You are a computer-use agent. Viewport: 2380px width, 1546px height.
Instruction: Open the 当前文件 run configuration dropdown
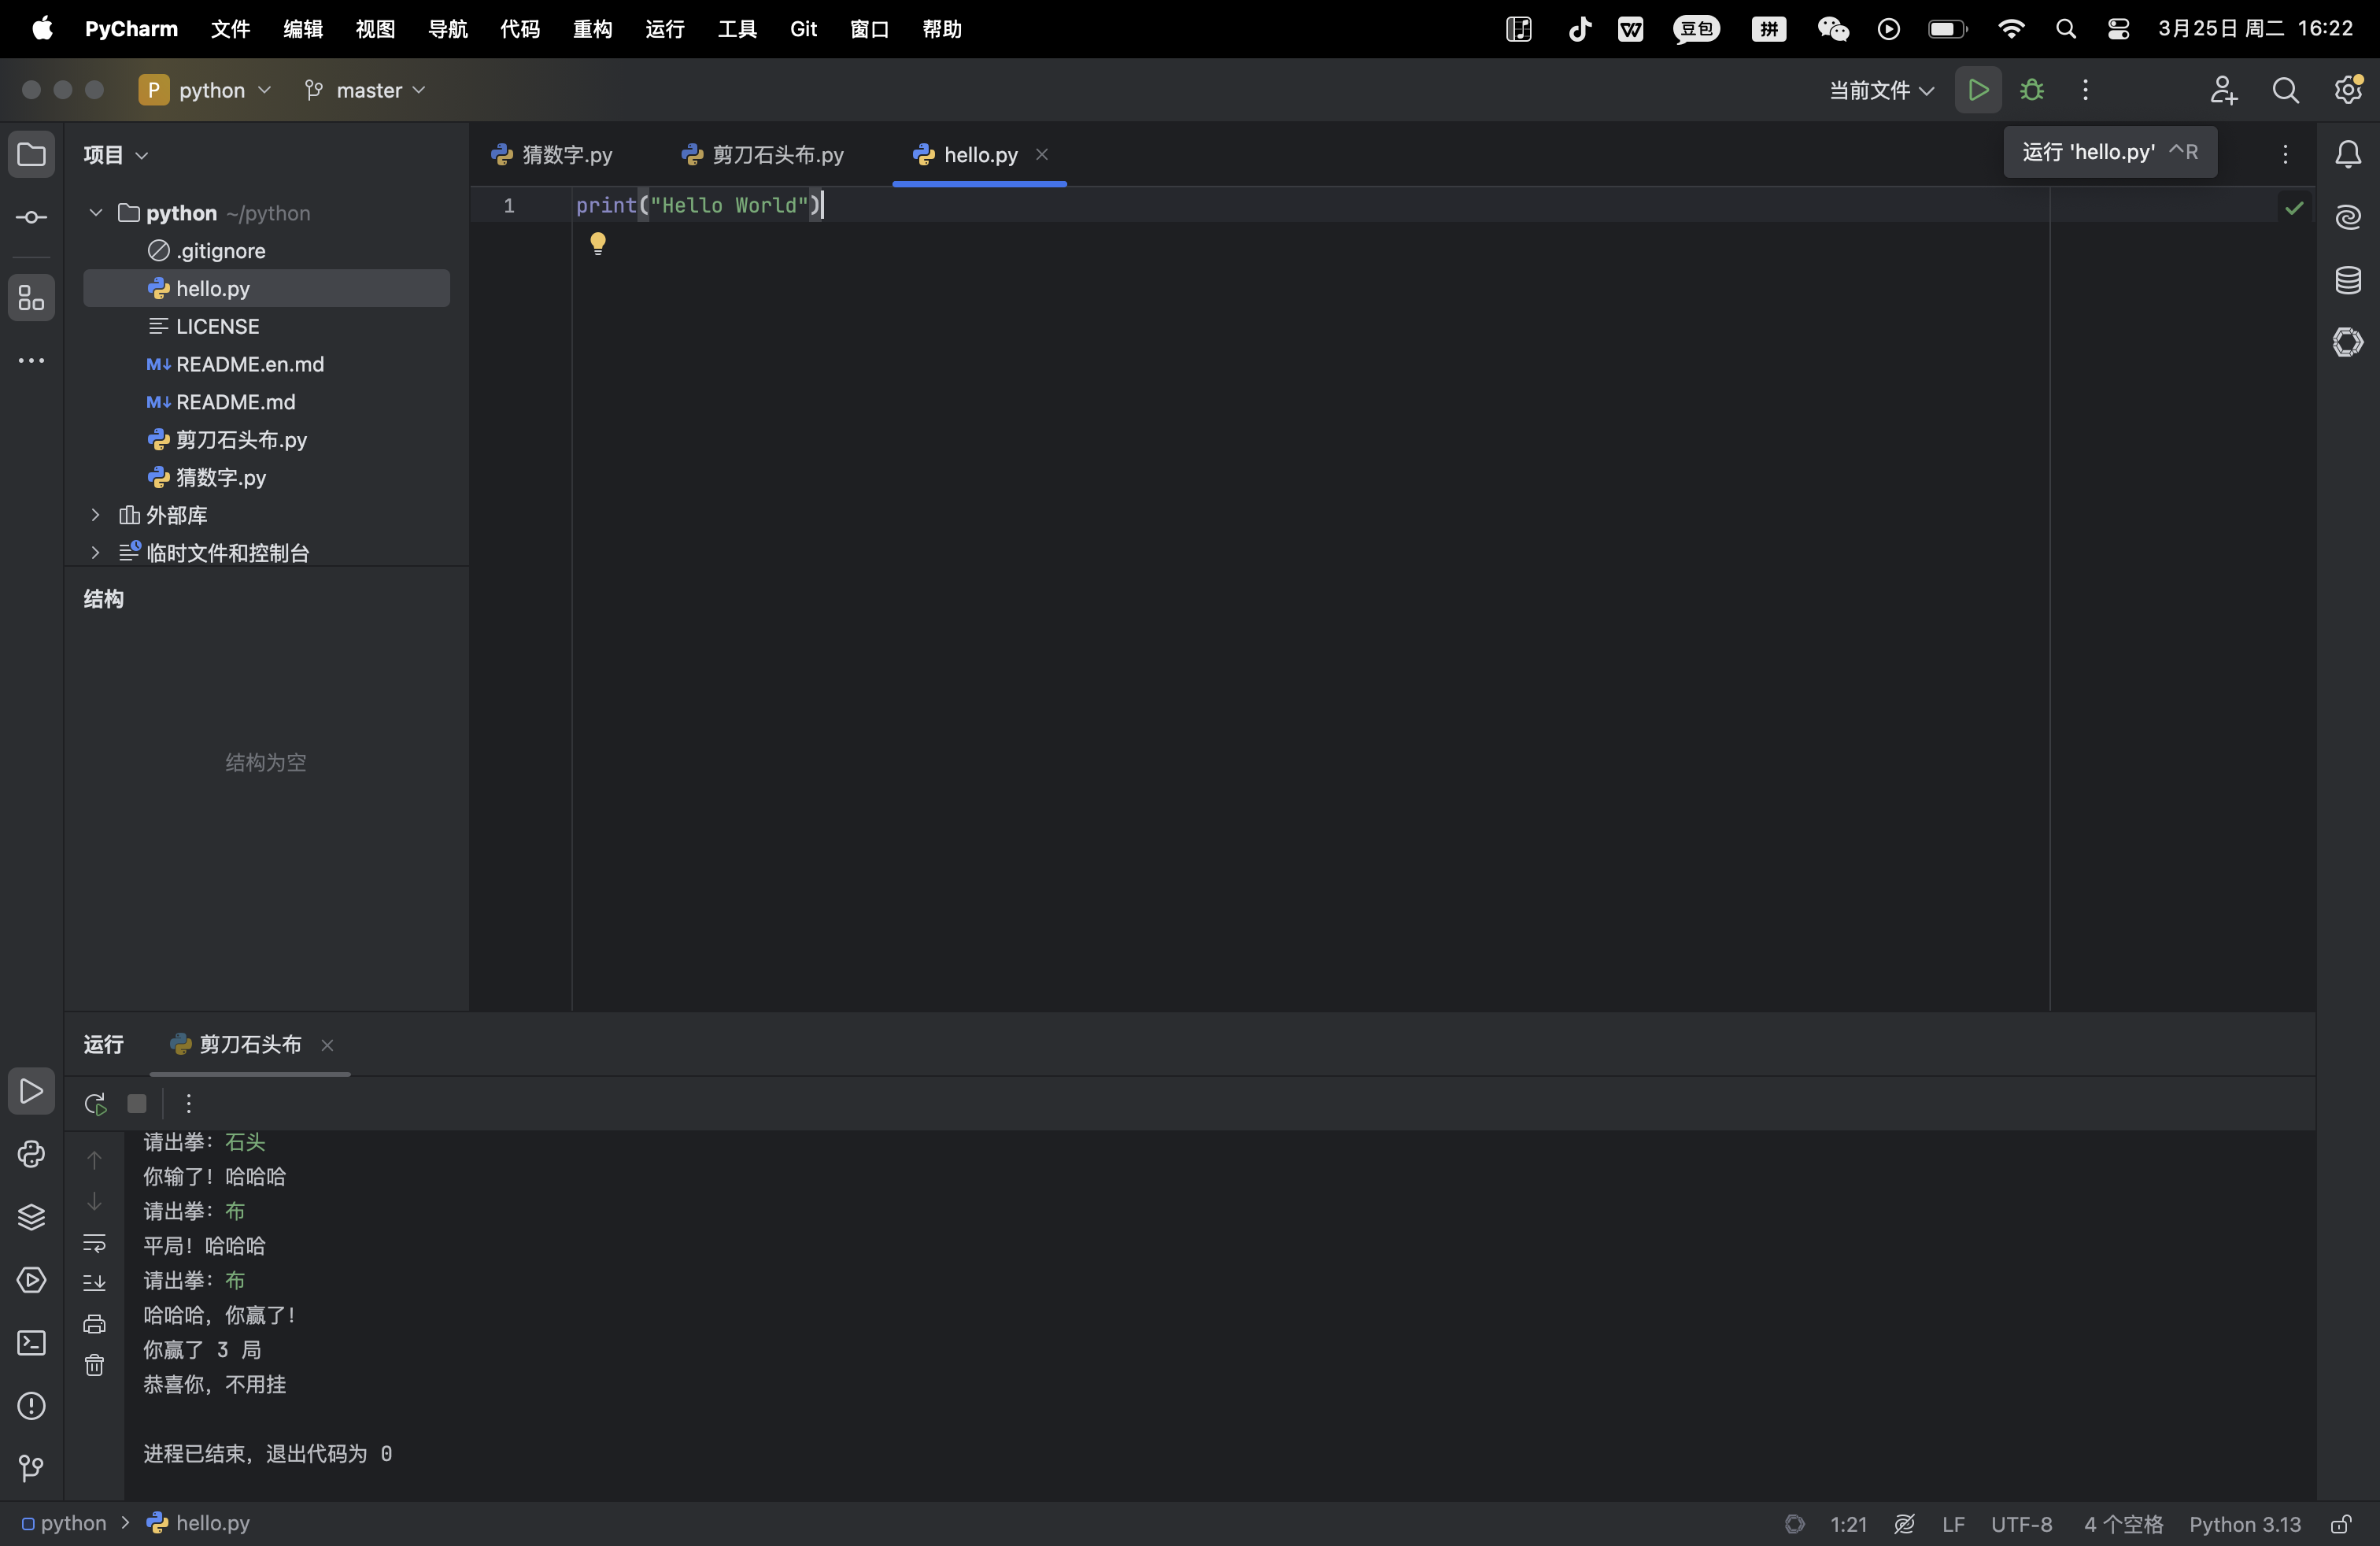coord(1880,90)
